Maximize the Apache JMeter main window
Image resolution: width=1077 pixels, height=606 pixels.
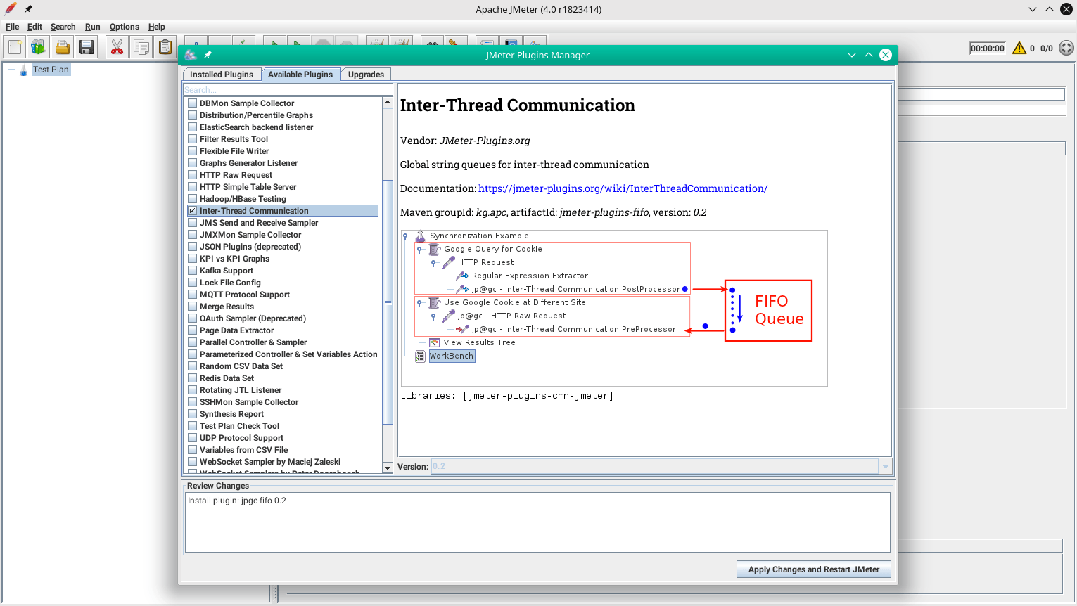(x=1050, y=9)
